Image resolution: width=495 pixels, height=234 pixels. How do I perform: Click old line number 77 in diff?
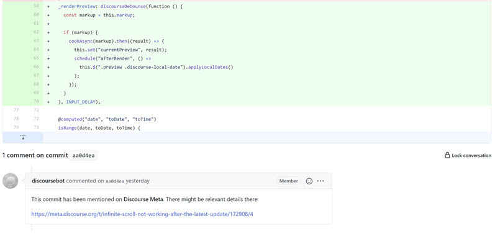coord(16,110)
